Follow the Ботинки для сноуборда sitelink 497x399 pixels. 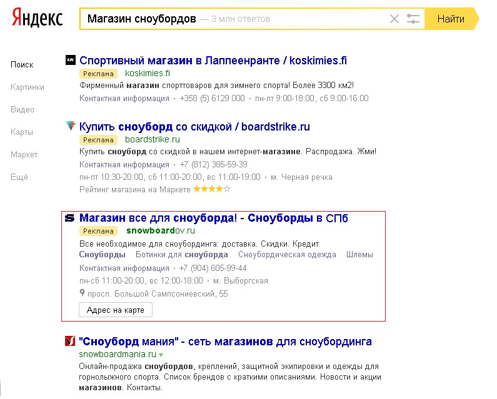(181, 254)
